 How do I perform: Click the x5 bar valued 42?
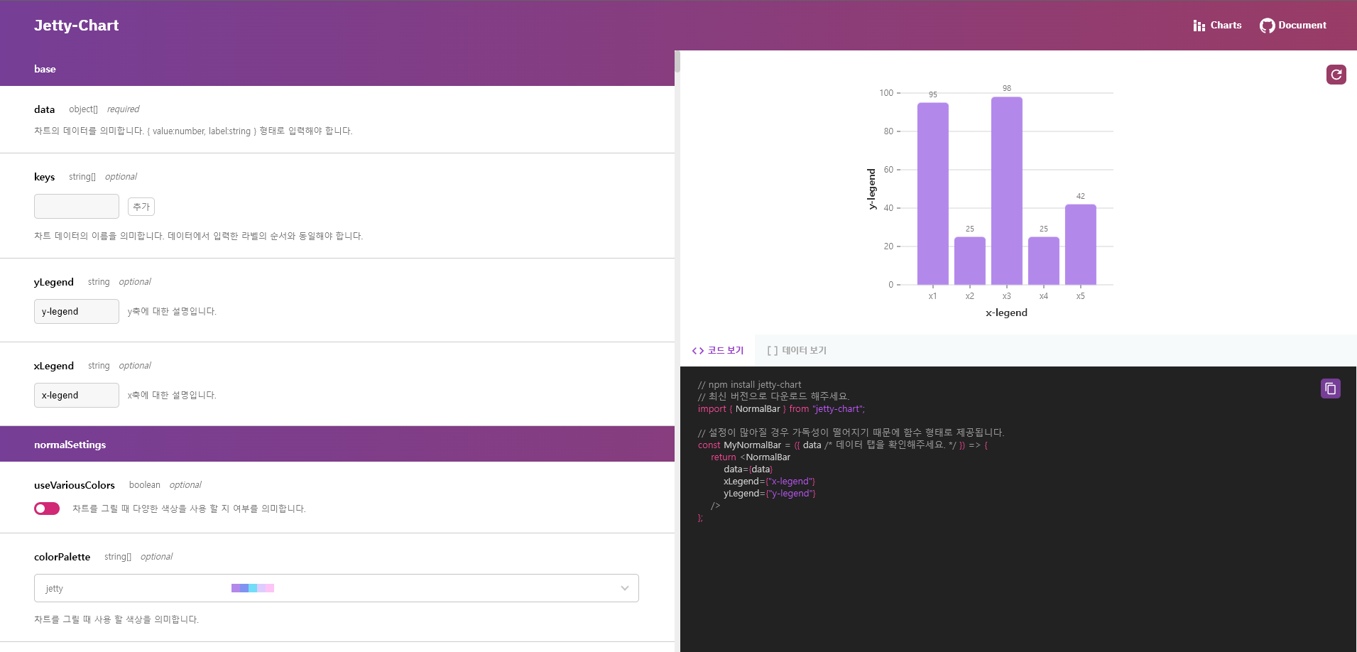(x=1080, y=244)
